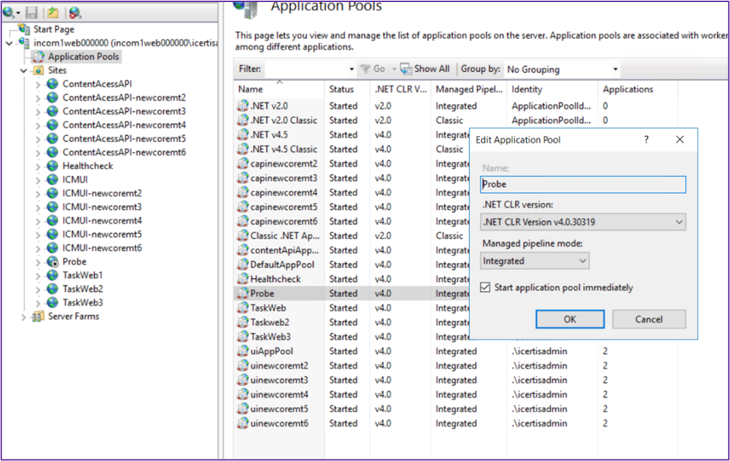
Task: Click the Healthcheck application pool icon
Action: coord(242,279)
